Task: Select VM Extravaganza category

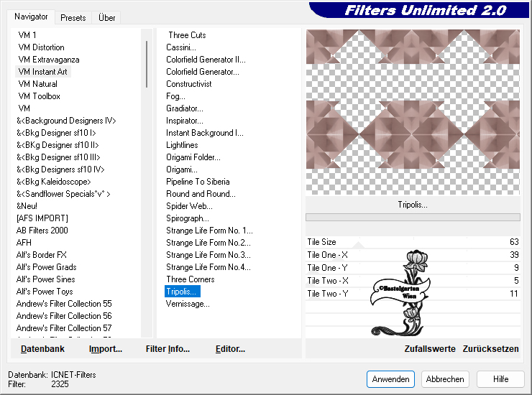Action: click(x=48, y=60)
